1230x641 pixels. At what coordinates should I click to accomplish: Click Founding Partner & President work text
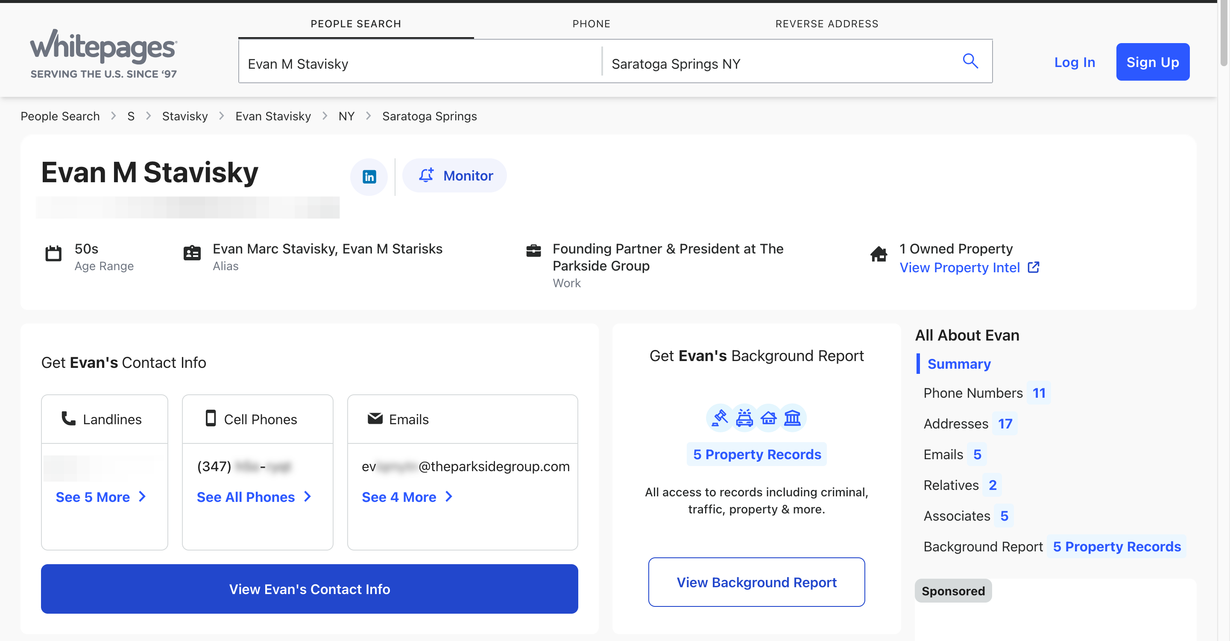tap(668, 257)
